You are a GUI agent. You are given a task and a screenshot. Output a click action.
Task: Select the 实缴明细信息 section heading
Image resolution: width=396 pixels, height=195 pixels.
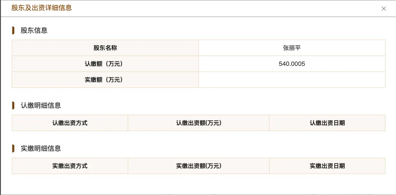point(41,148)
